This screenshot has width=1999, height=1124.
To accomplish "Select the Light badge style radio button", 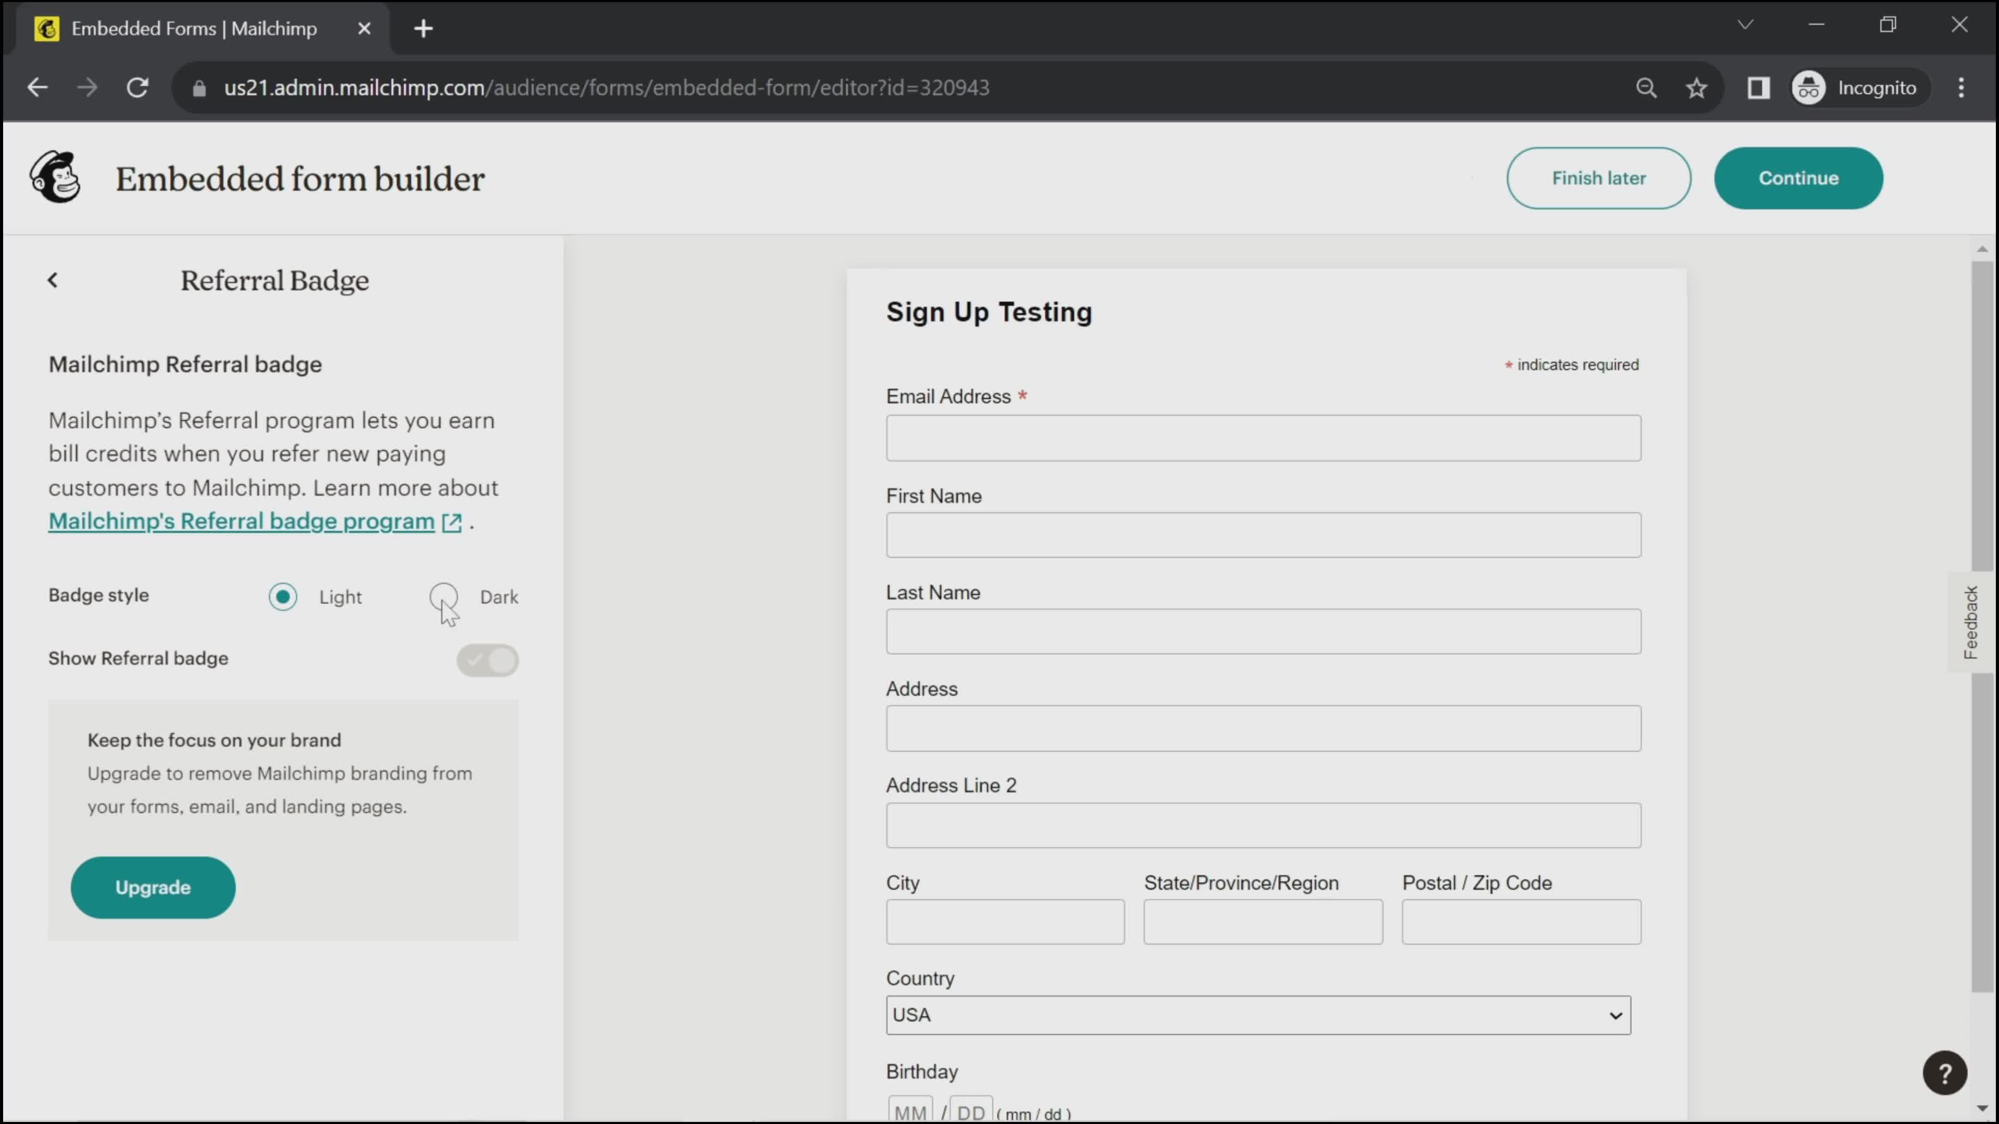I will [283, 596].
